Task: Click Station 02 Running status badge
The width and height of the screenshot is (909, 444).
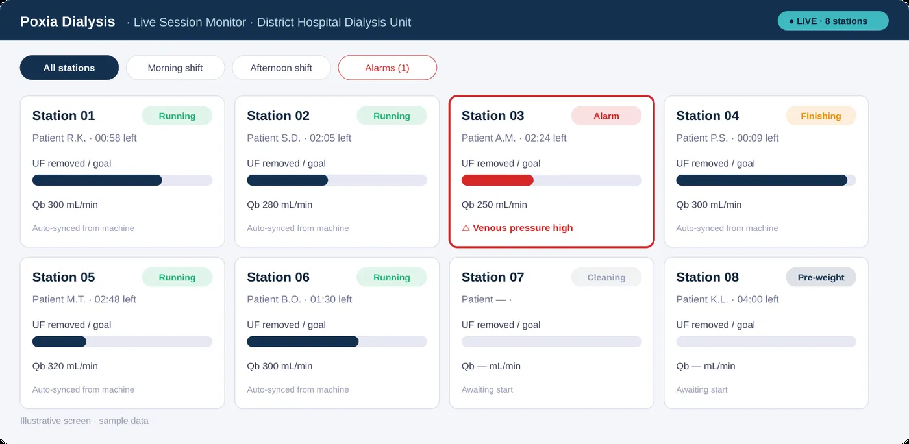Action: [392, 116]
